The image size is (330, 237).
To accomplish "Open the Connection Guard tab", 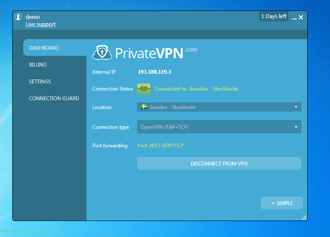I will (54, 99).
